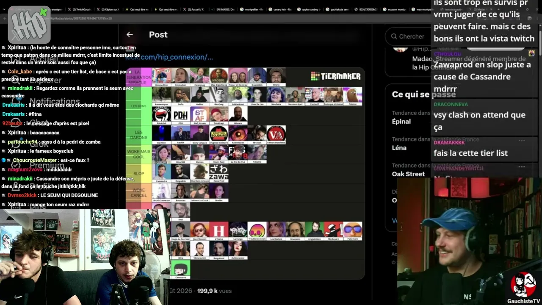Select the Jean Massiet tile
The height and width of the screenshot is (305, 542).
[199, 231]
